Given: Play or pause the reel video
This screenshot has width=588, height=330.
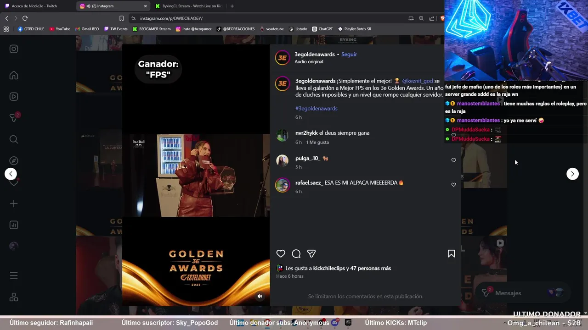Looking at the screenshot, I should click(196, 175).
